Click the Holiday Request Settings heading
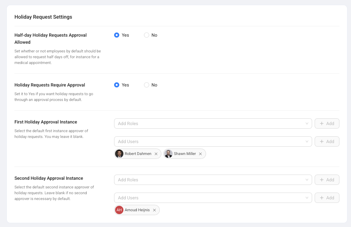 coord(43,17)
